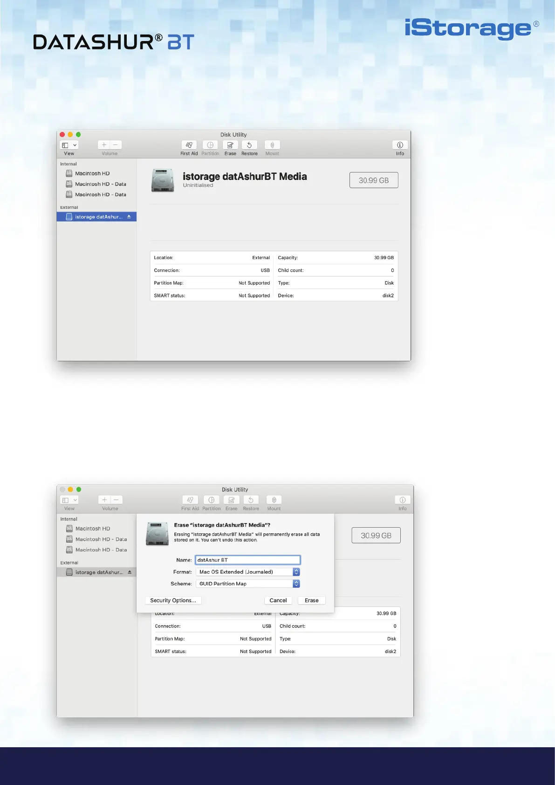Viewport: 555px width, 785px height.
Task: Click istorage datAshurBT Media disk icon, upper window
Action: pyautogui.click(x=163, y=180)
